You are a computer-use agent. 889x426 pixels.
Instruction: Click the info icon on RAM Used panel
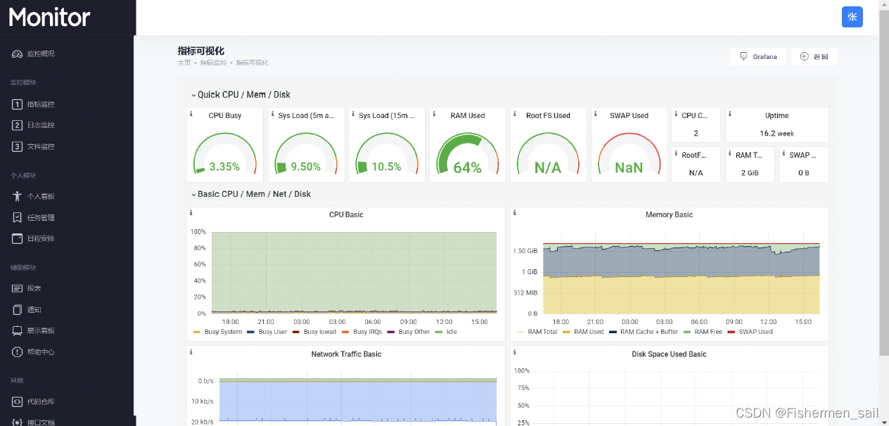click(x=433, y=114)
